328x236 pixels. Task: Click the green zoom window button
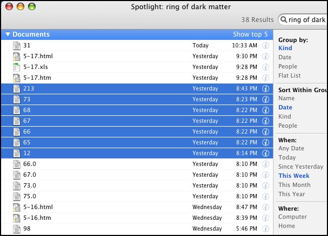[x=32, y=6]
